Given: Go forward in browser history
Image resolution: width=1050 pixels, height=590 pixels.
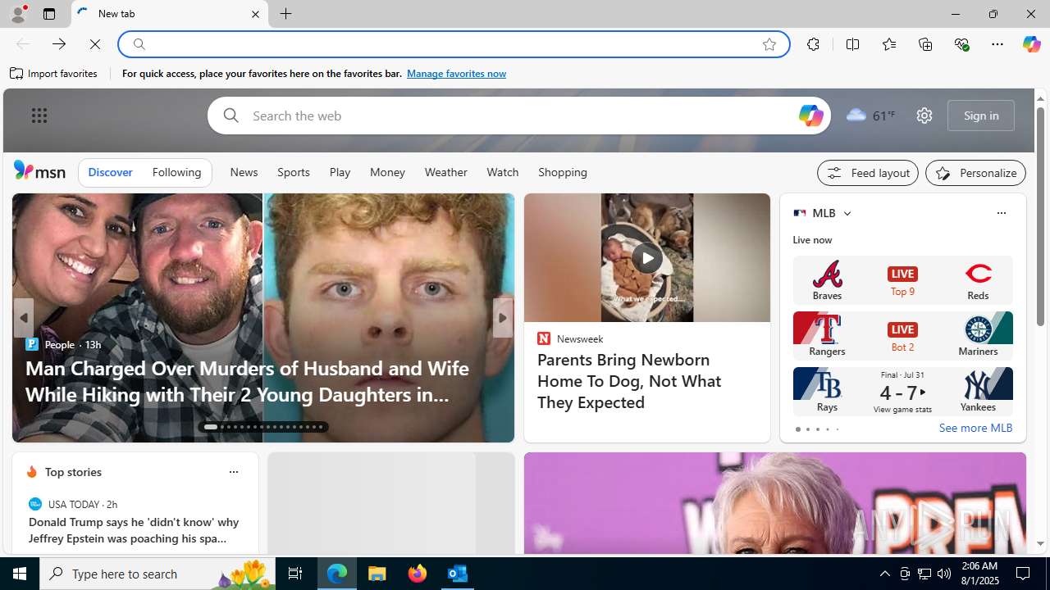Looking at the screenshot, I should 59,44.
